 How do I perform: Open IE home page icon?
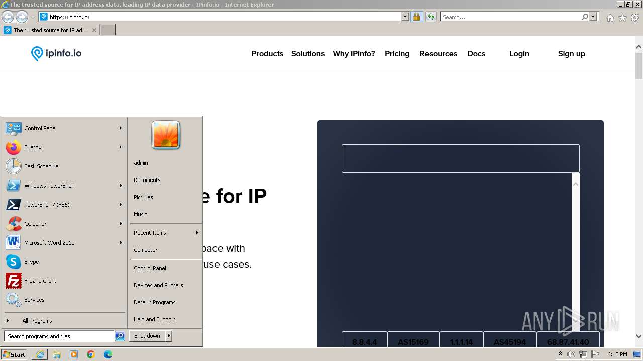(610, 18)
